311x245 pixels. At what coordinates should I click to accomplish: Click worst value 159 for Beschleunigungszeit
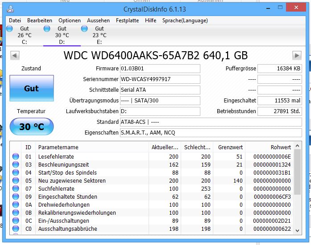point(206,164)
